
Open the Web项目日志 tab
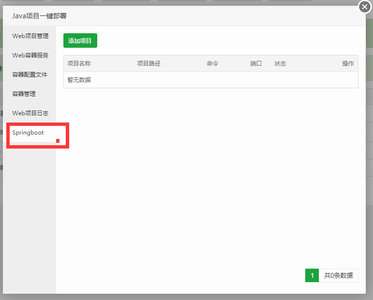point(30,113)
